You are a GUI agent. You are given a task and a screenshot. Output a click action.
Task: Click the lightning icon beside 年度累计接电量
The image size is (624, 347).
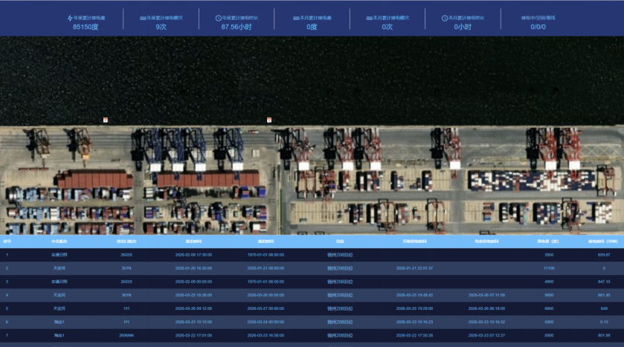point(71,17)
